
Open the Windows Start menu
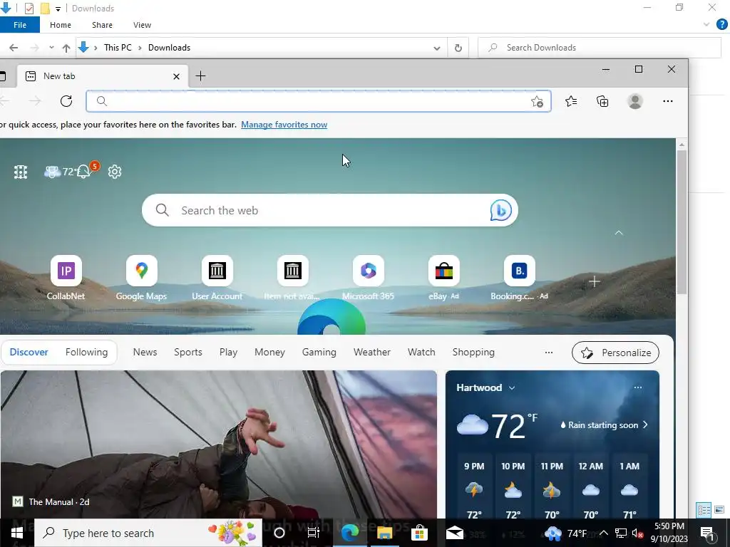coord(17,533)
